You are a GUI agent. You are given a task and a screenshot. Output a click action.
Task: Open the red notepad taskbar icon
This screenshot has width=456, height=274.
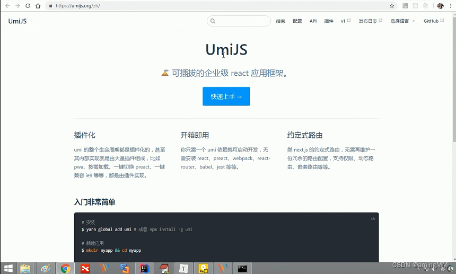coord(164,269)
